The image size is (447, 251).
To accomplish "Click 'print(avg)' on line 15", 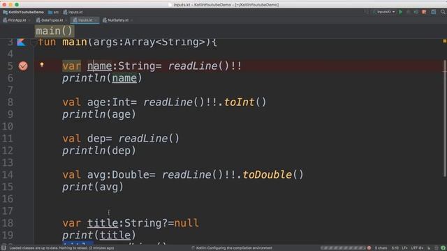I will click(x=93, y=187).
